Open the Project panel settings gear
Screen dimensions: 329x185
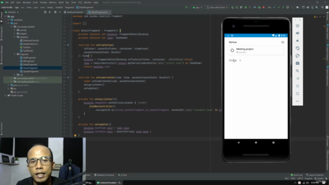pyautogui.click(x=55, y=12)
